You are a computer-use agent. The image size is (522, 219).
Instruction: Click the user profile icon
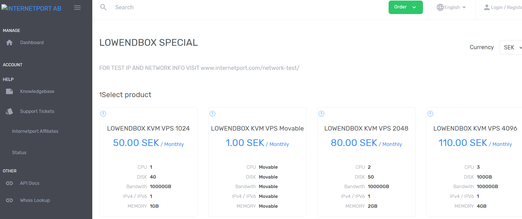click(x=487, y=7)
